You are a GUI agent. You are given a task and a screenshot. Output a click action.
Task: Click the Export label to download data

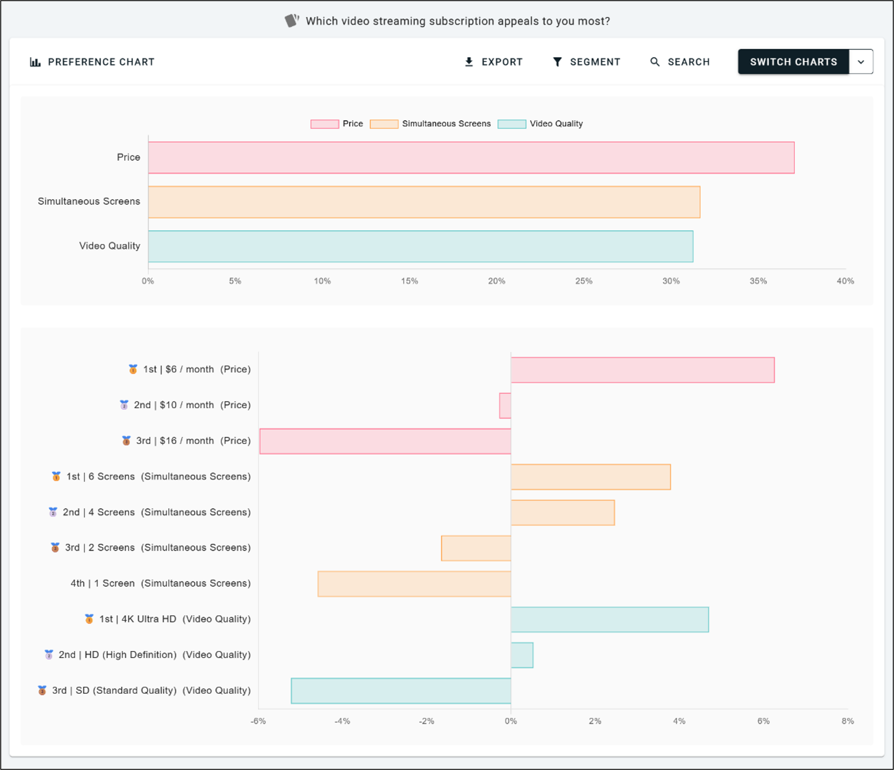pyautogui.click(x=502, y=62)
